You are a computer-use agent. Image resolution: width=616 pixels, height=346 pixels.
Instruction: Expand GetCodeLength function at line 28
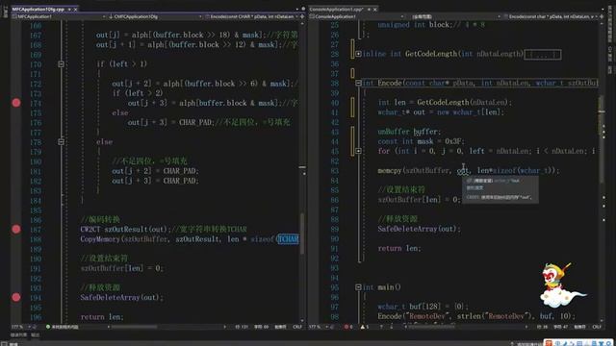(x=358, y=54)
